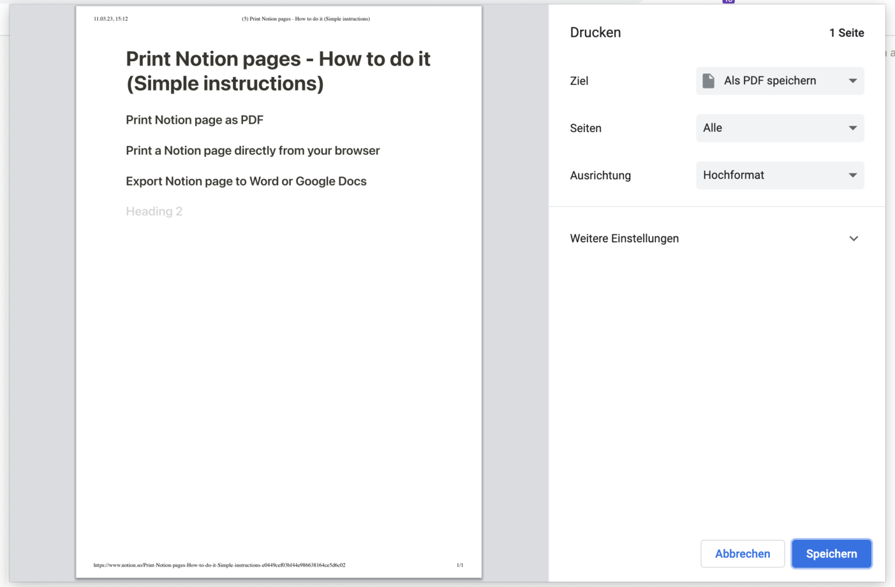Click the Heading 2 placeholder text in preview
The height and width of the screenshot is (587, 895).
coord(154,211)
